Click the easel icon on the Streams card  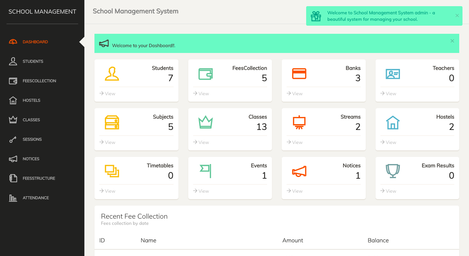[299, 122]
